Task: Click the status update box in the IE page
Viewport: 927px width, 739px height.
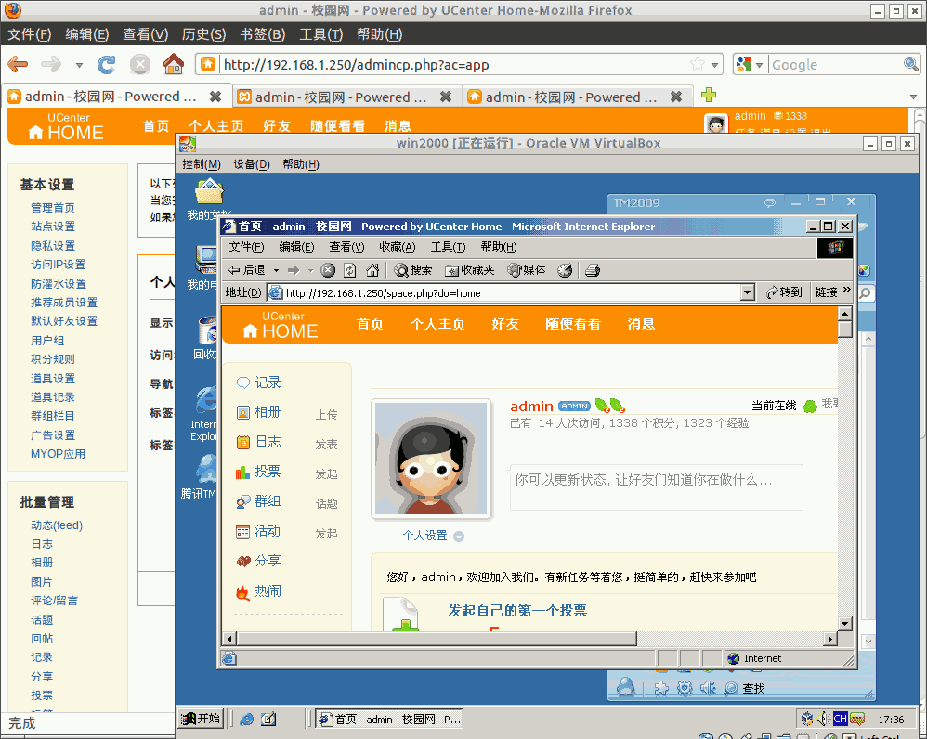Action: click(656, 486)
